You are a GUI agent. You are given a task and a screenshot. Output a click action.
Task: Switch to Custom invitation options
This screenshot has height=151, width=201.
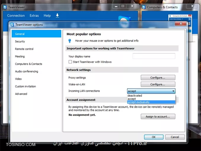36,86
